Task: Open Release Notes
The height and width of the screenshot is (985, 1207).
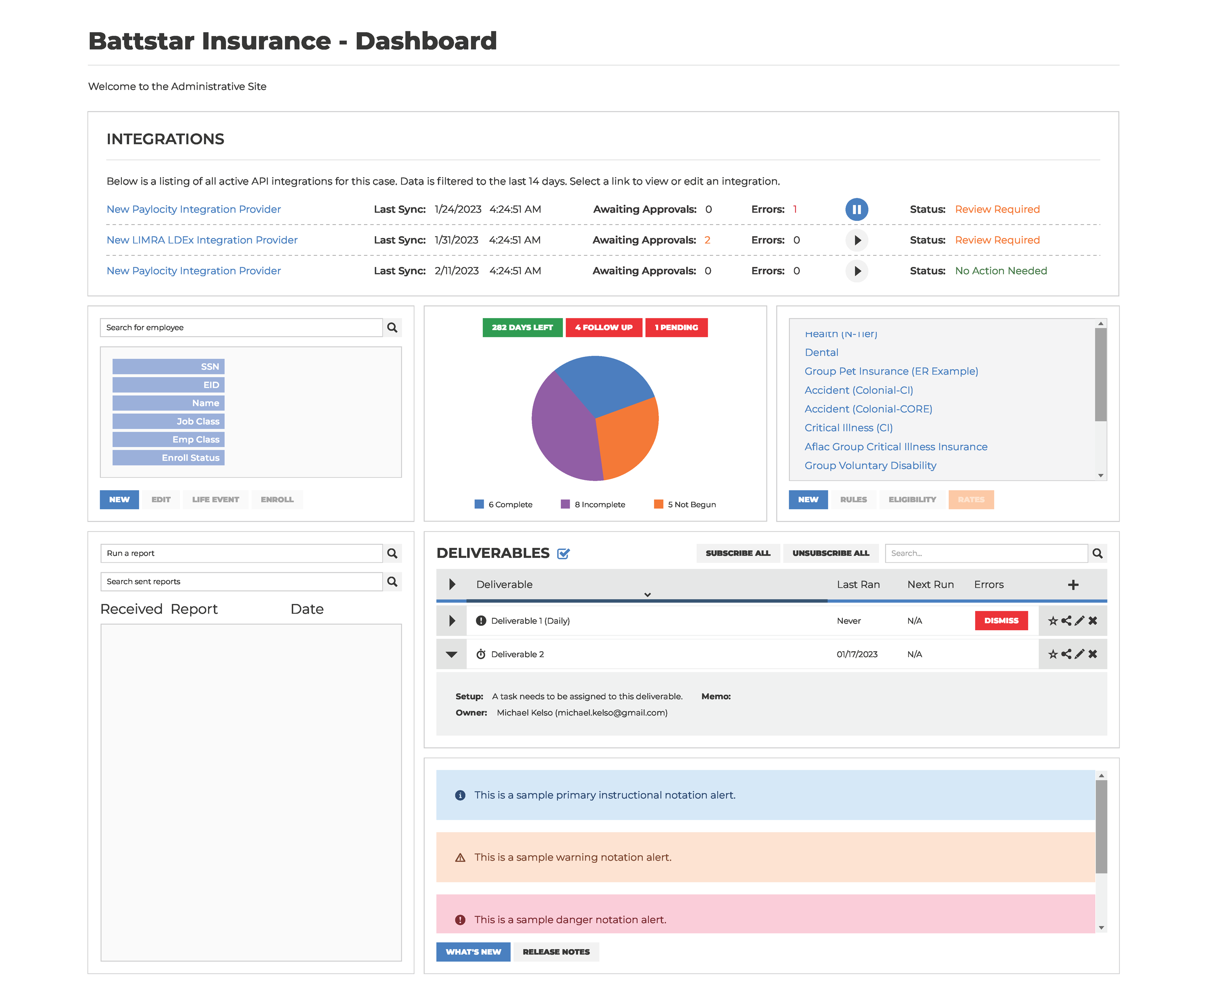Action: click(556, 952)
